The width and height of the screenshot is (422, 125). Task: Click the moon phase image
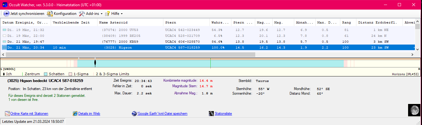[414, 110]
